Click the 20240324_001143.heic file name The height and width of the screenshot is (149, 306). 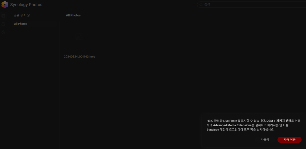click(x=79, y=57)
